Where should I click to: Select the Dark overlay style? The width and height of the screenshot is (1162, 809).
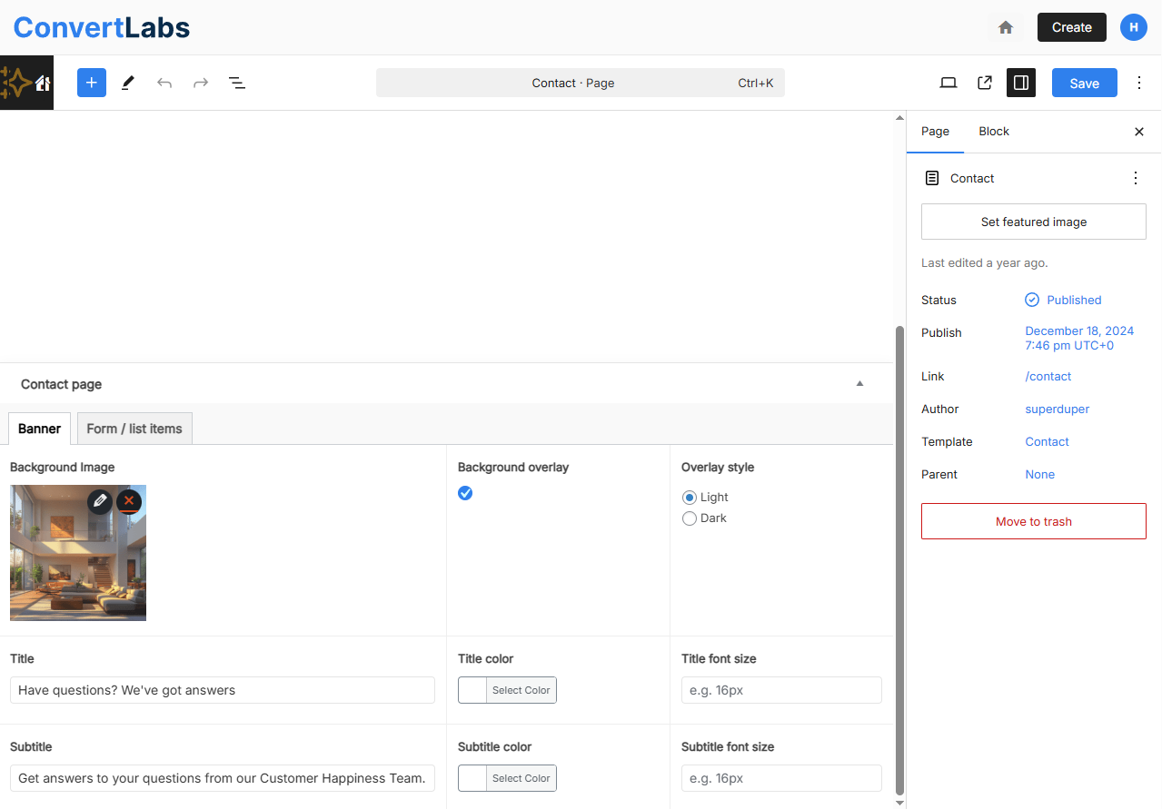coord(690,518)
